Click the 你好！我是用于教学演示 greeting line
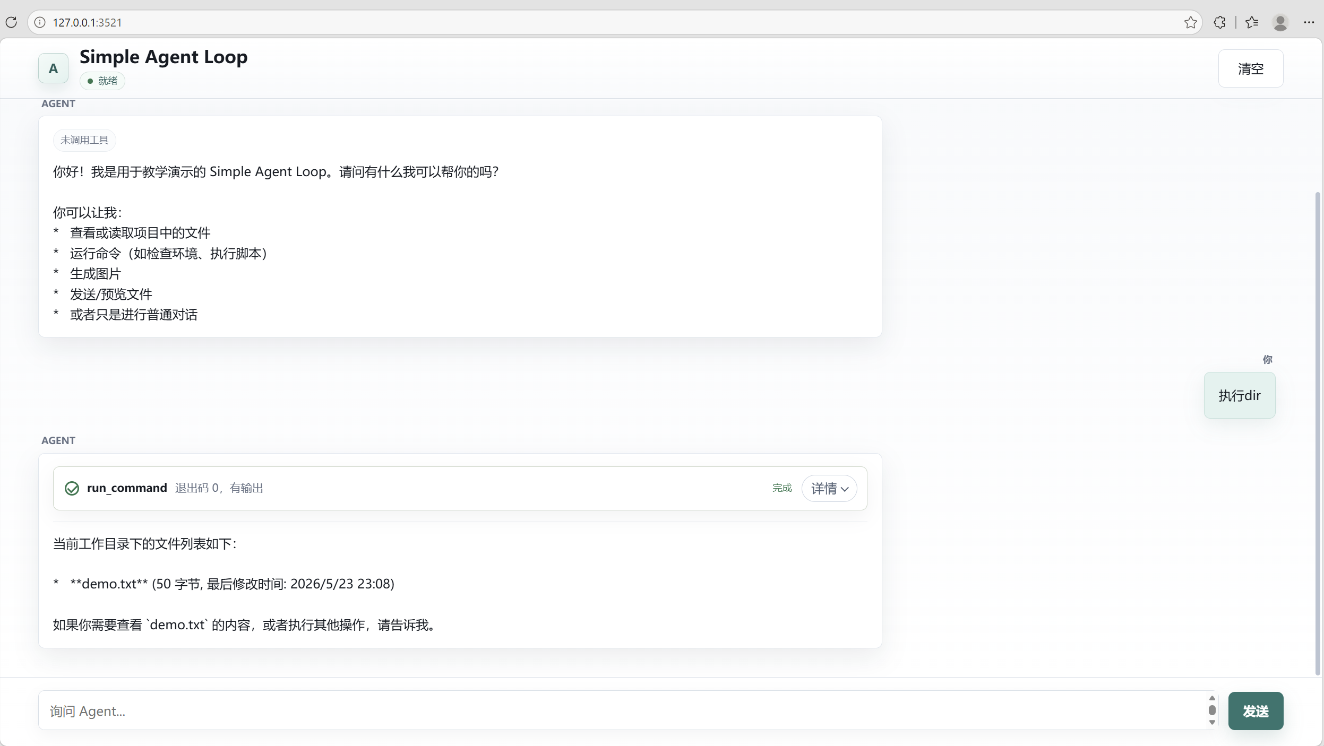The image size is (1324, 746). click(x=276, y=172)
